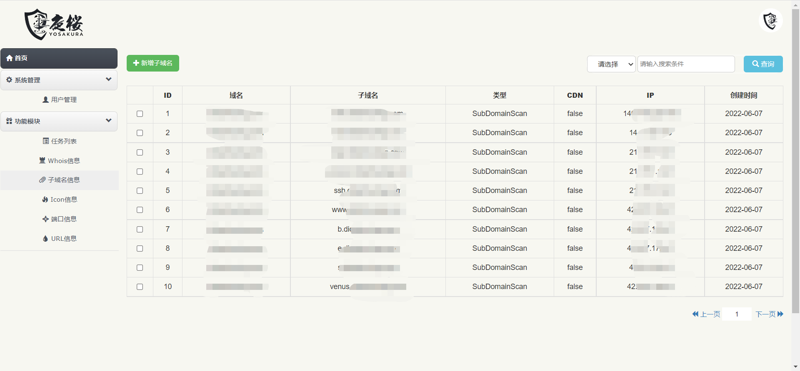Click the gear icon beside 系统管理

coord(9,80)
